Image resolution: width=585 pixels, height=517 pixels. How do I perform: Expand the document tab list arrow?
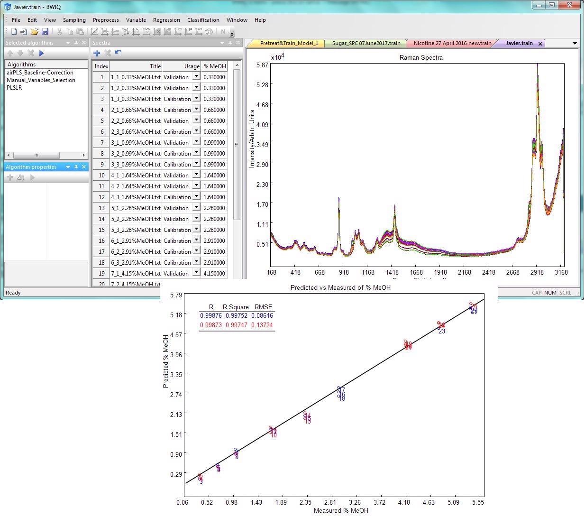(575, 43)
